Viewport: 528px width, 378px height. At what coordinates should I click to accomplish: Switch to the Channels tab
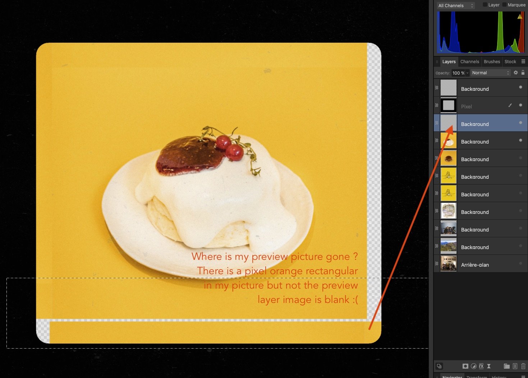tap(469, 61)
